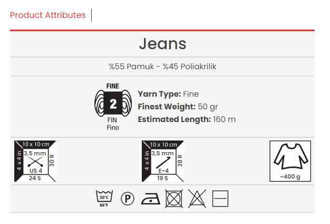Viewport: 330px width, 224px height.
Task: Click the 30°C wash care icon
Action: 104,199
